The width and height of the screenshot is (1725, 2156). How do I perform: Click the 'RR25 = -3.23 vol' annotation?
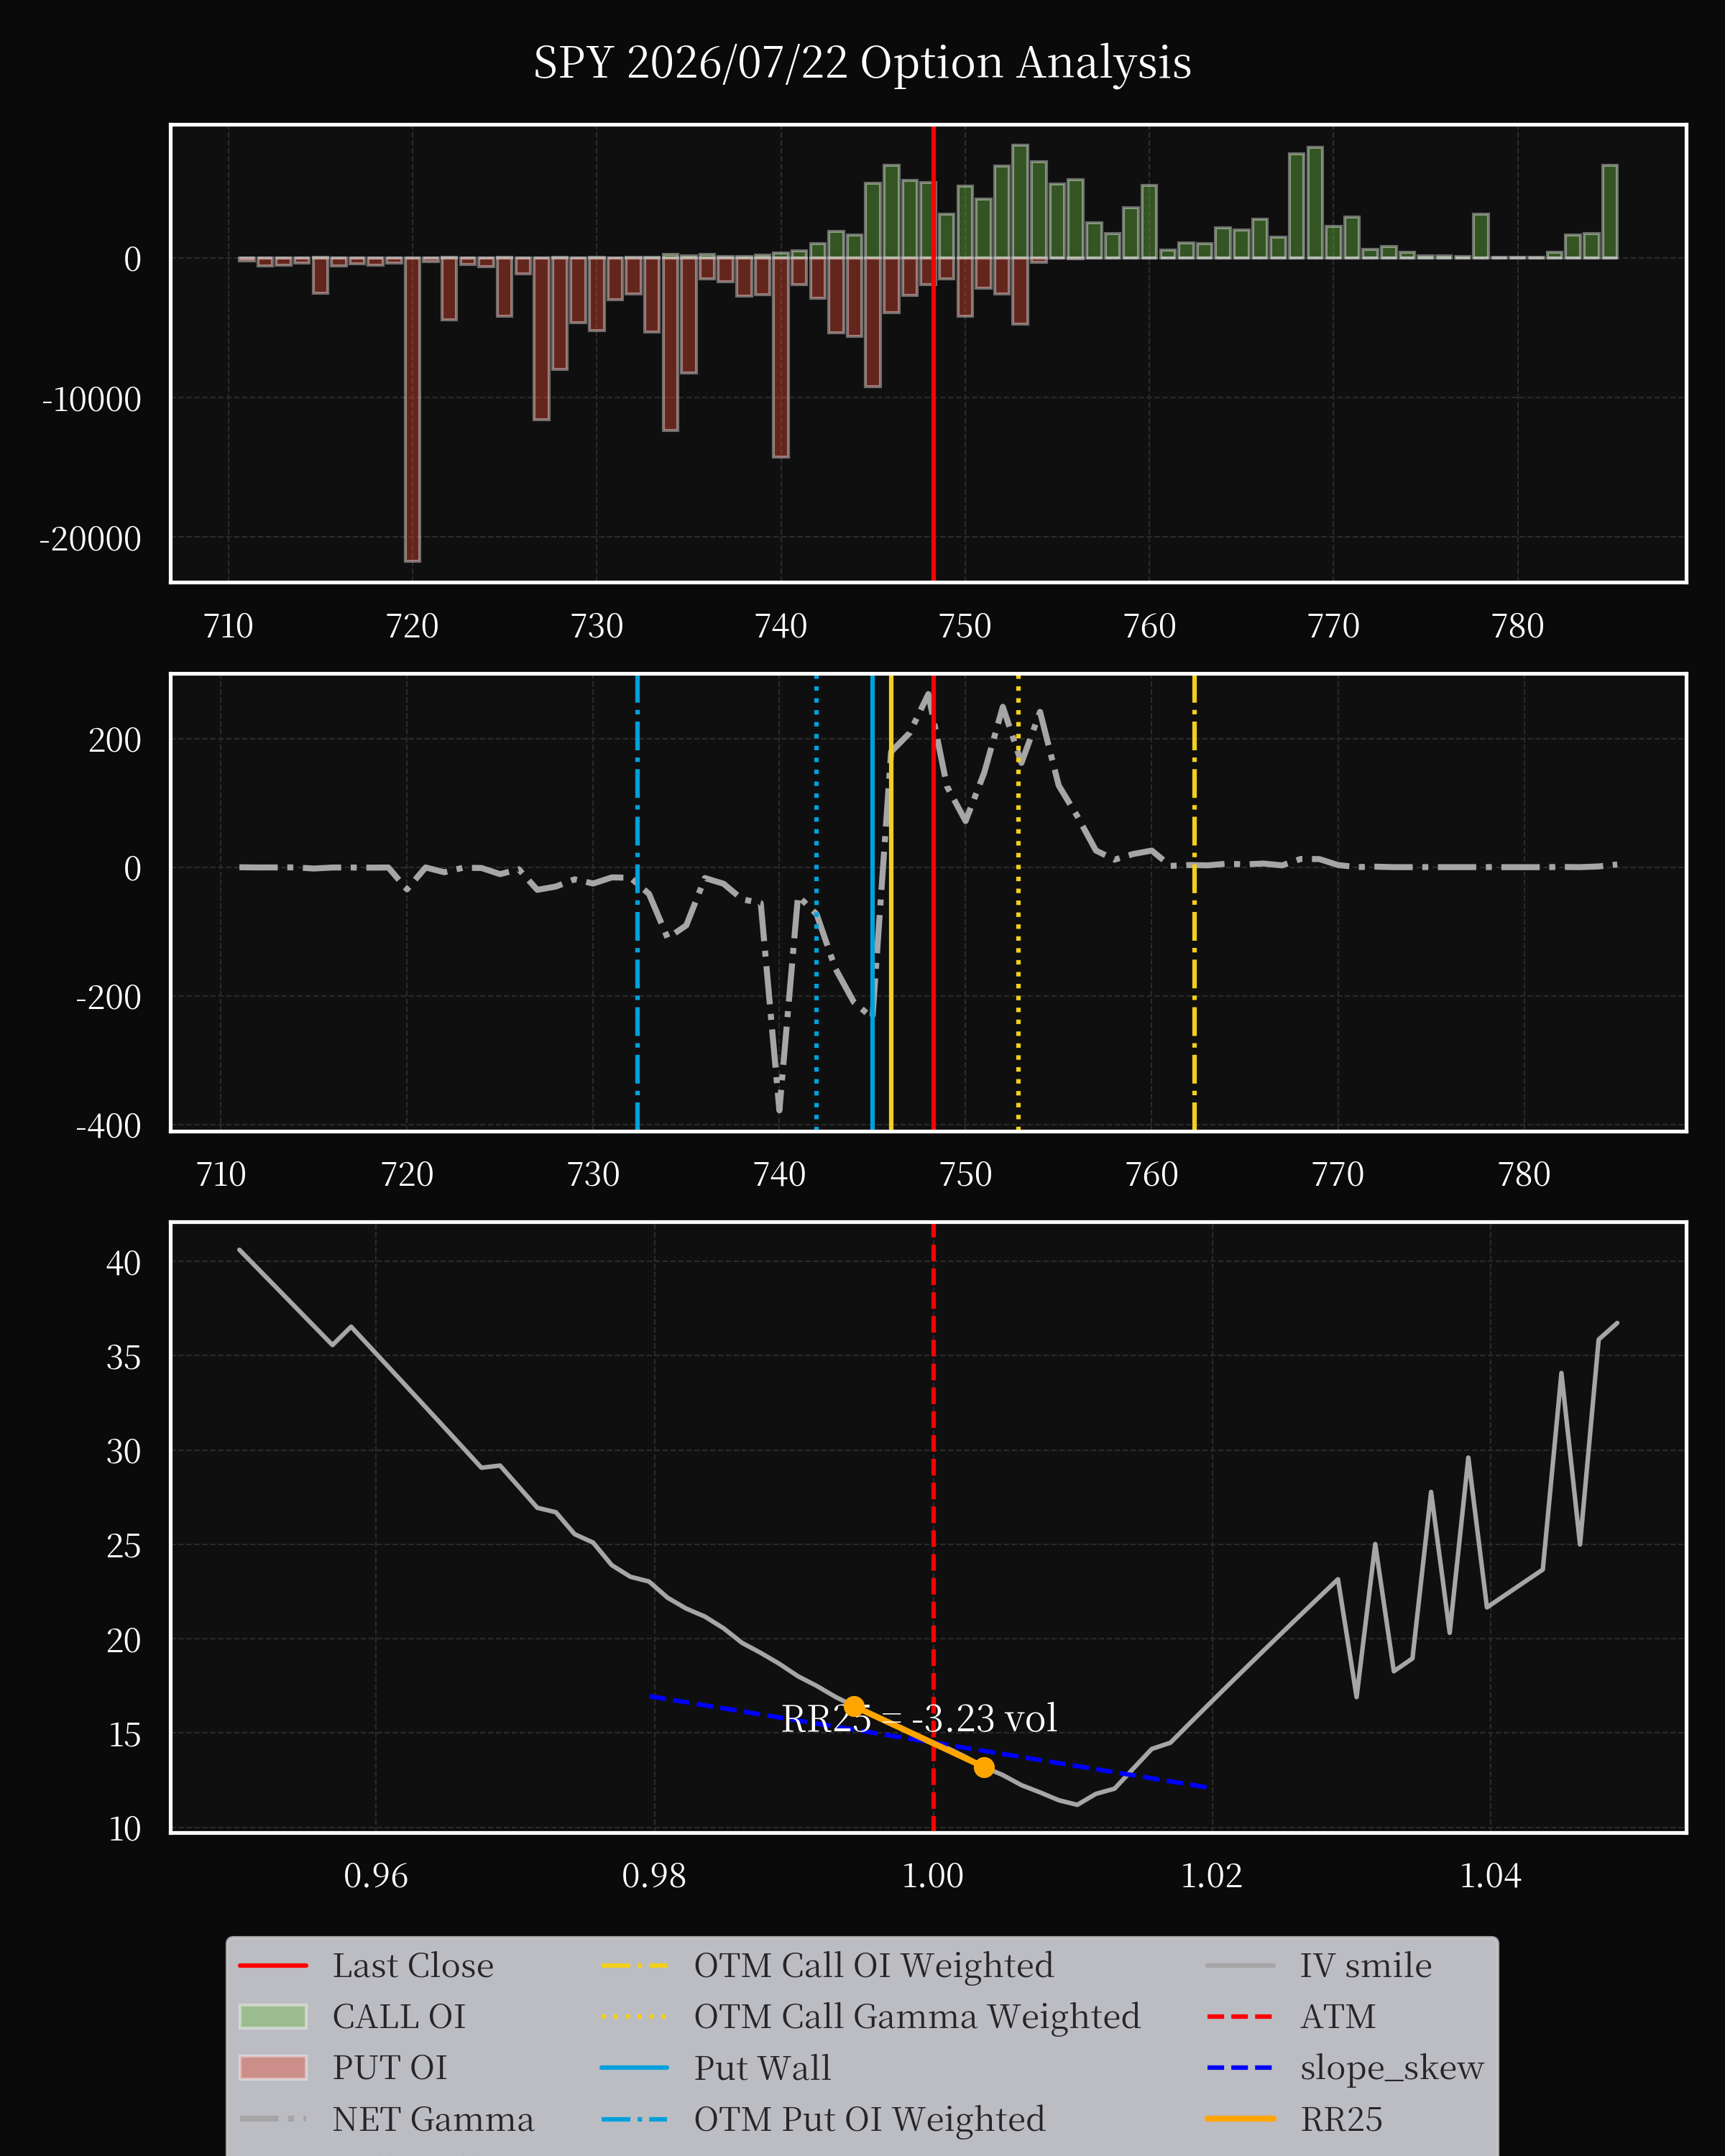919,1719
